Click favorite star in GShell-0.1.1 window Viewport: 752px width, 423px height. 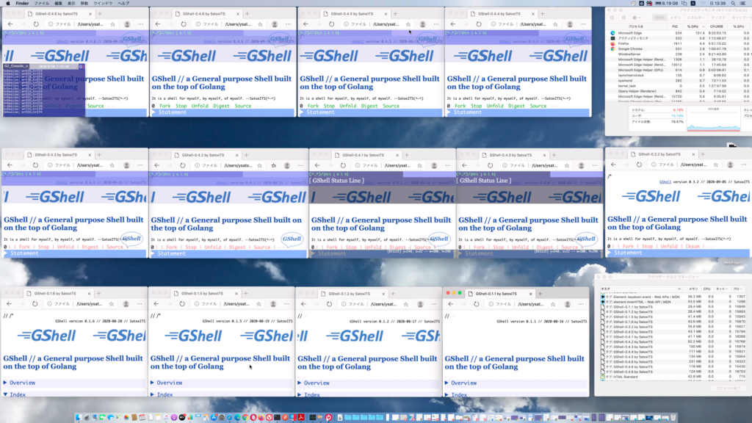pyautogui.click(x=554, y=303)
